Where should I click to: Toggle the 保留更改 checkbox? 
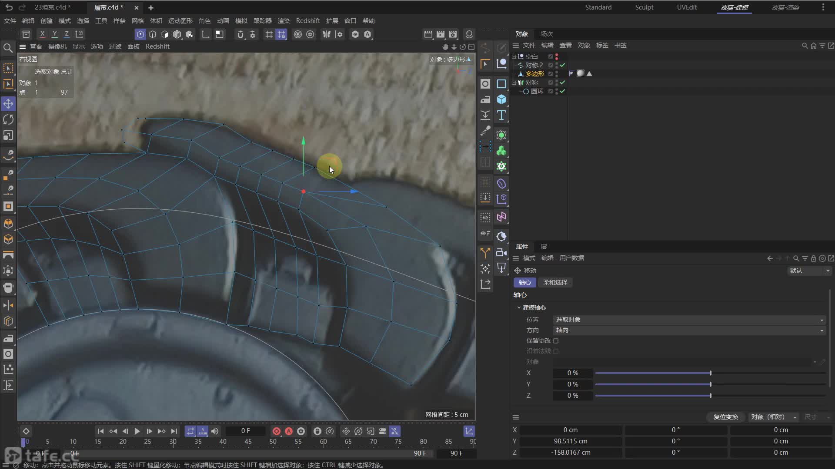click(x=556, y=341)
